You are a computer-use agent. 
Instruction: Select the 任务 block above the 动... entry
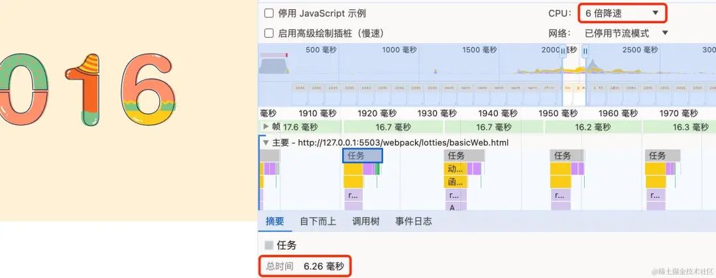pyautogui.click(x=464, y=156)
